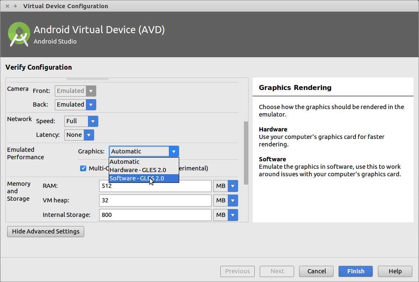
Task: Click the Memory and Storage label
Action: (19, 191)
